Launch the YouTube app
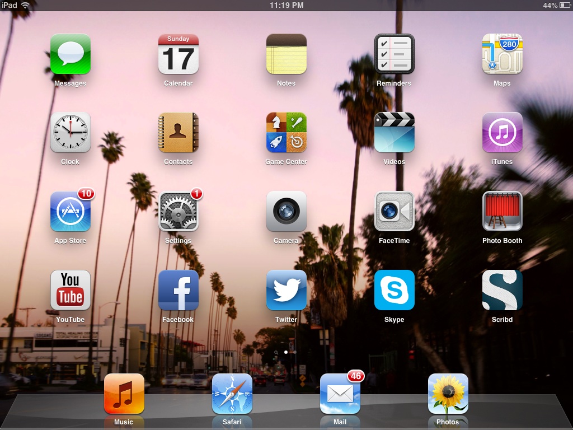 pyautogui.click(x=71, y=291)
